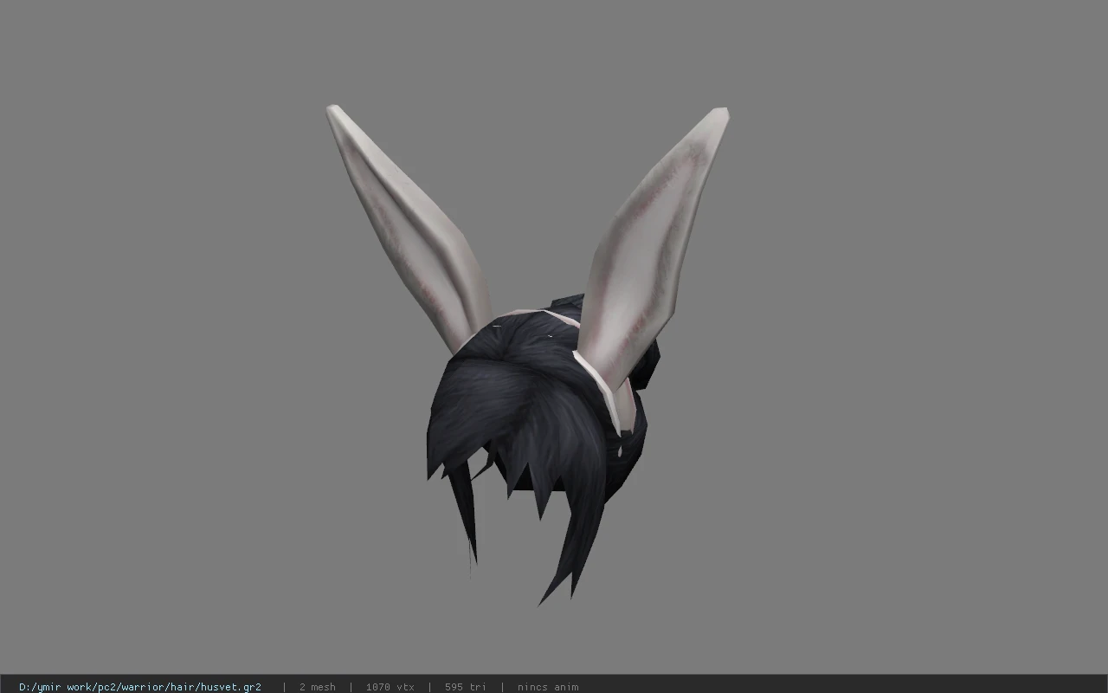Click the husvet.gr2 file path in status bar
Screen dimensions: 1108x693
140,687
